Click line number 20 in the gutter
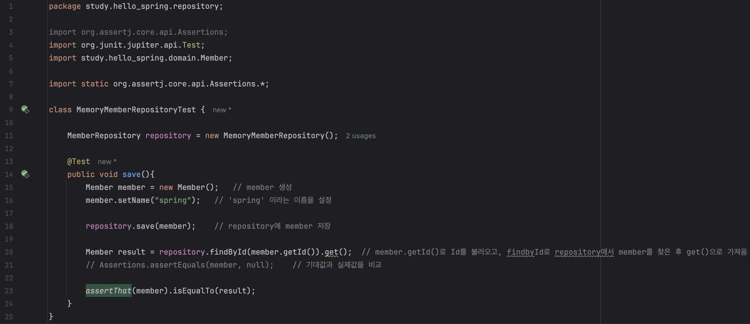This screenshot has width=750, height=324. [x=9, y=252]
